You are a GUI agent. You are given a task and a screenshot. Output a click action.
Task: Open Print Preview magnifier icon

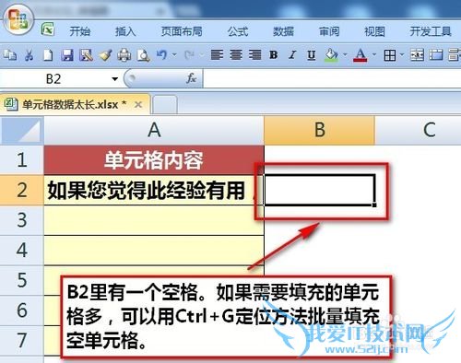[143, 55]
